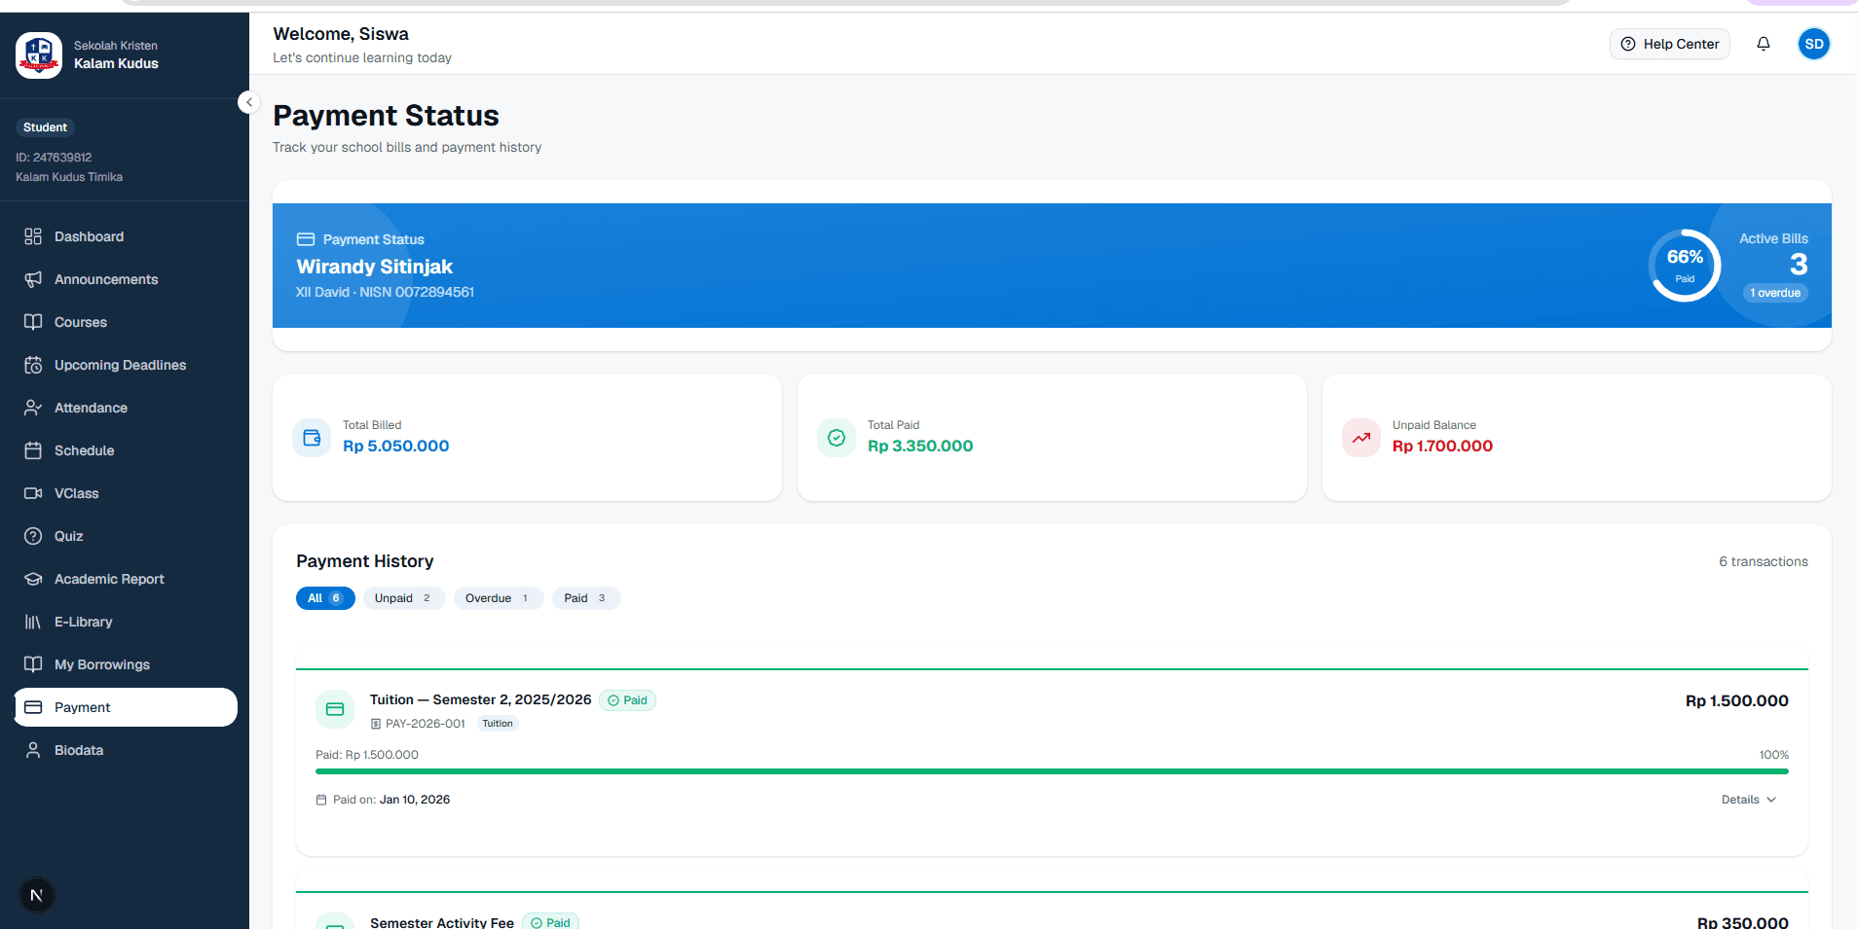1858x929 pixels.
Task: Click the Payment card icon in sidebar
Action: (x=33, y=707)
